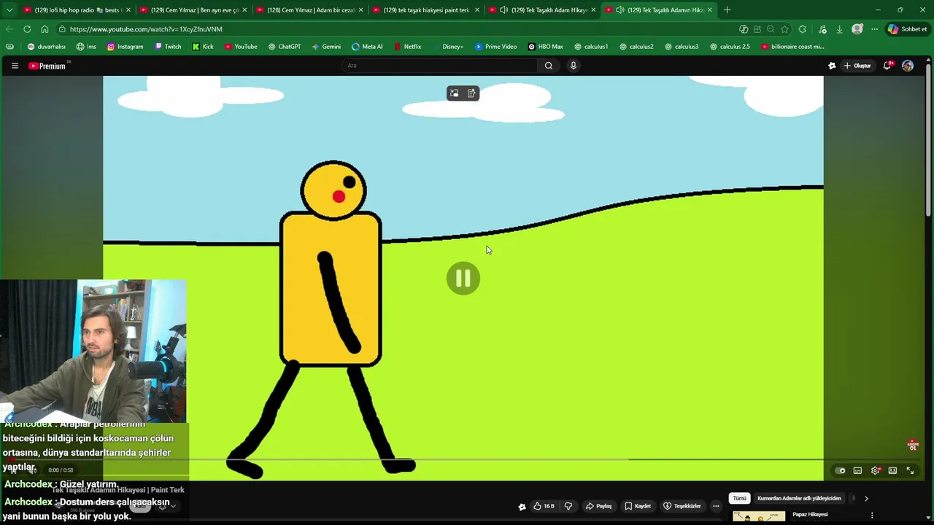Image resolution: width=934 pixels, height=525 pixels.
Task: Open Netflix bookmark
Action: tap(407, 47)
